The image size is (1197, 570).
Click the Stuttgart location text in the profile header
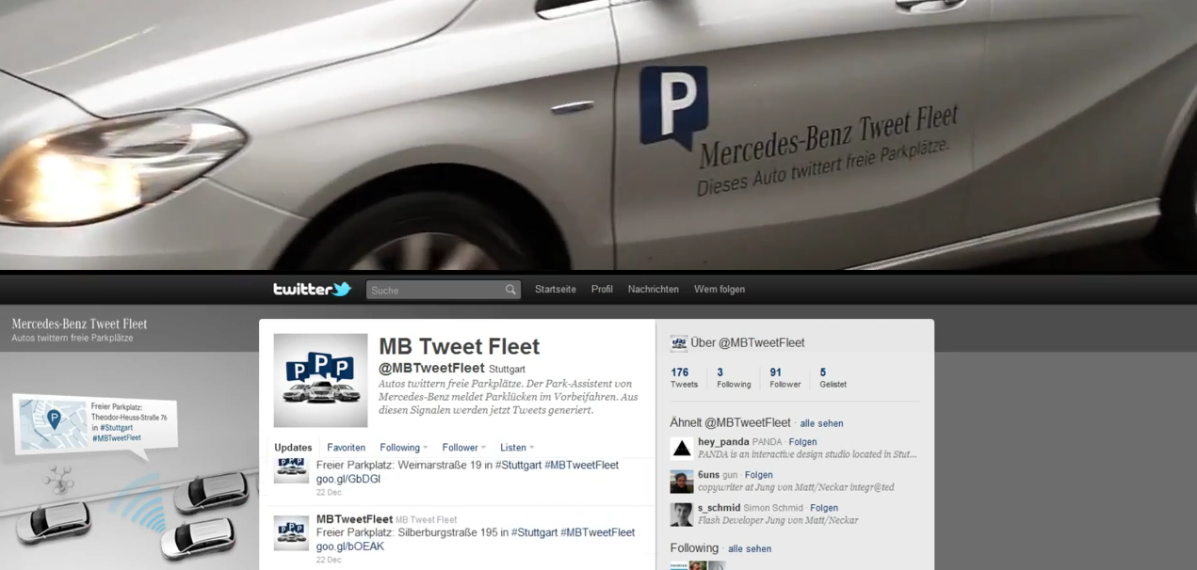pyautogui.click(x=507, y=370)
